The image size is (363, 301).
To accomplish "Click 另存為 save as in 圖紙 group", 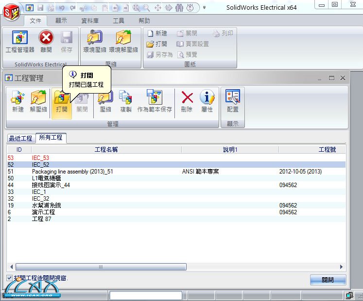I will pos(160,55).
